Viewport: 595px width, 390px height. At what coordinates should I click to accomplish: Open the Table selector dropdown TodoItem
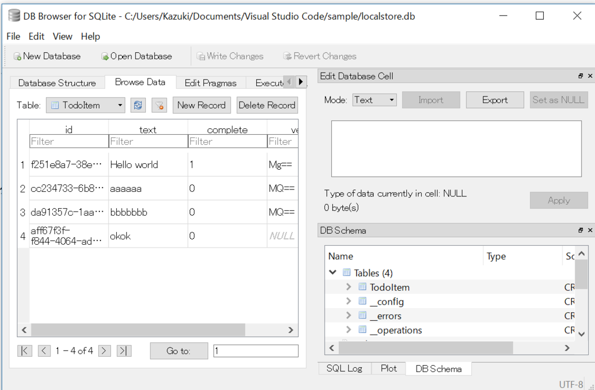(x=85, y=105)
